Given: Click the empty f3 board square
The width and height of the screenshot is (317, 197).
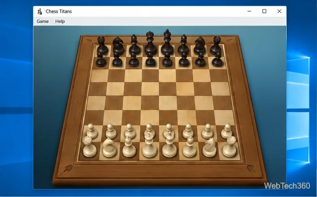Looking at the screenshot, I should [x=187, y=117].
